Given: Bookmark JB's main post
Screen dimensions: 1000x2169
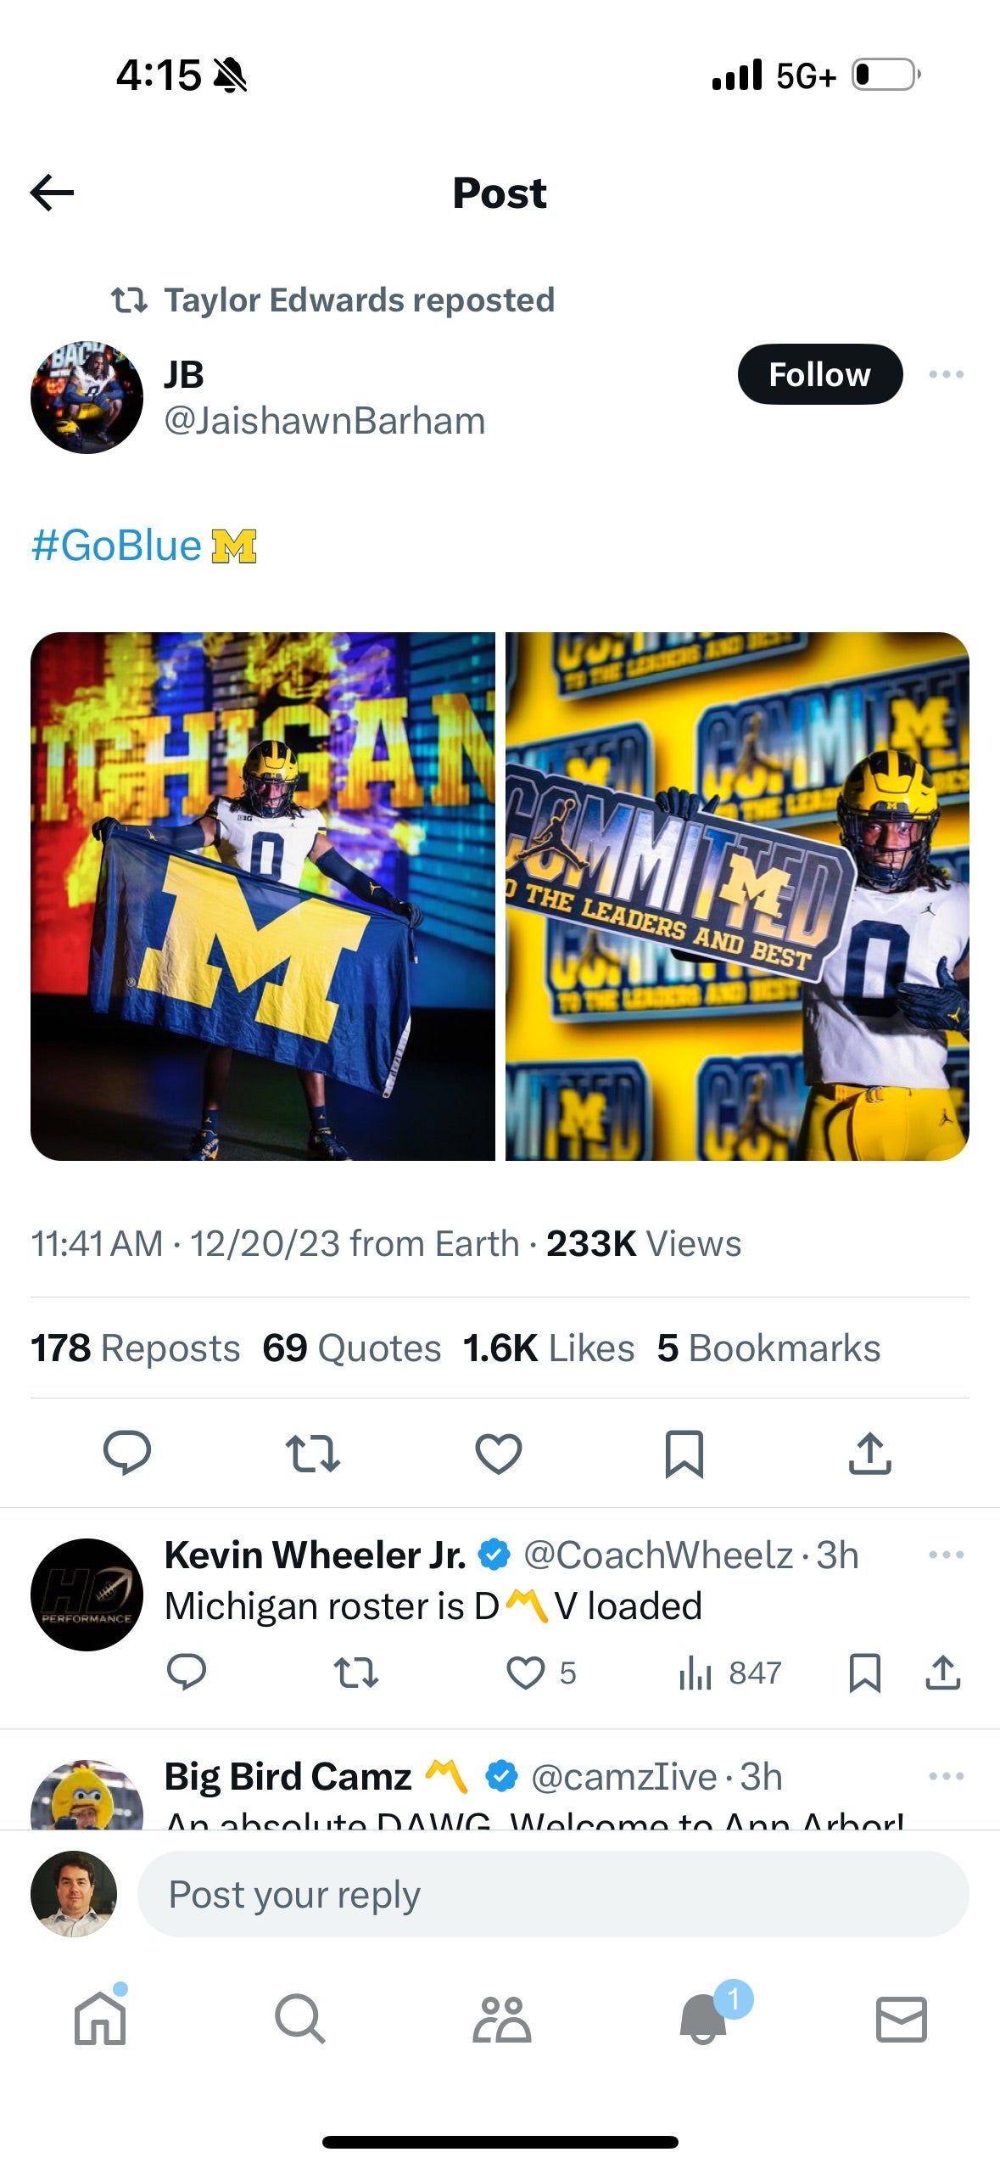Looking at the screenshot, I should point(684,1453).
